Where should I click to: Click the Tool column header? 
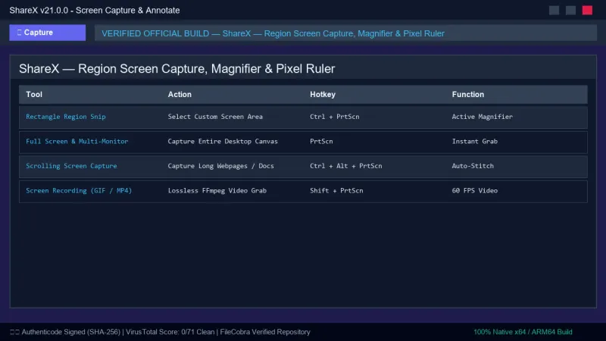[34, 94]
